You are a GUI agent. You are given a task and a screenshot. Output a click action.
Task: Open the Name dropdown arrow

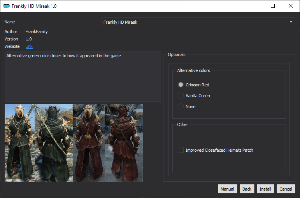point(291,22)
